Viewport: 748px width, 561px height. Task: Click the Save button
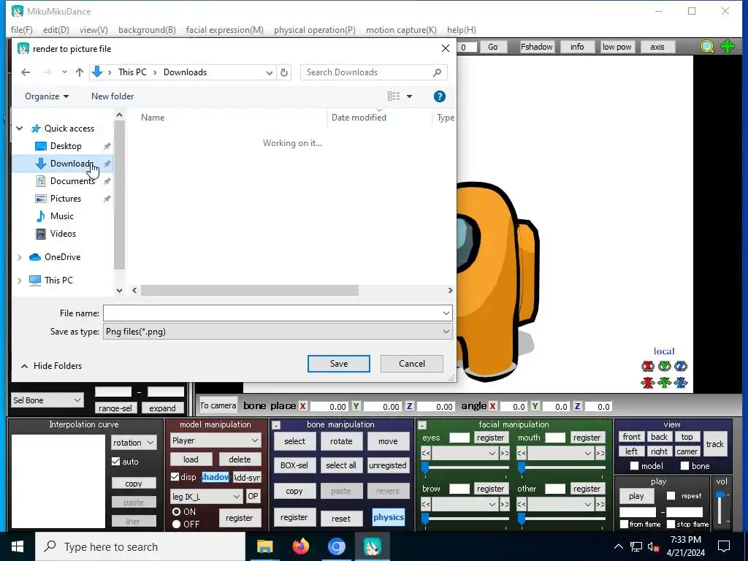339,364
